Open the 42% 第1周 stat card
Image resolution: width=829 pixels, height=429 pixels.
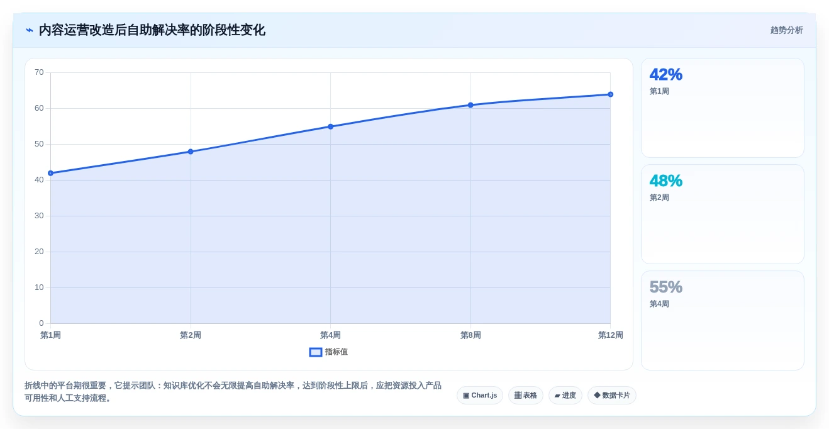click(x=723, y=108)
